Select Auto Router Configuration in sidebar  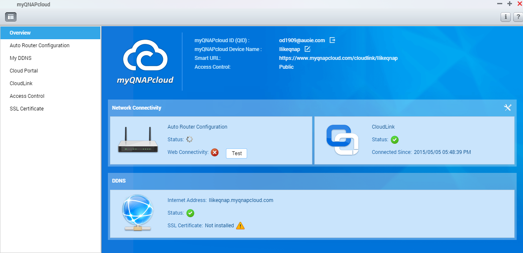click(39, 46)
